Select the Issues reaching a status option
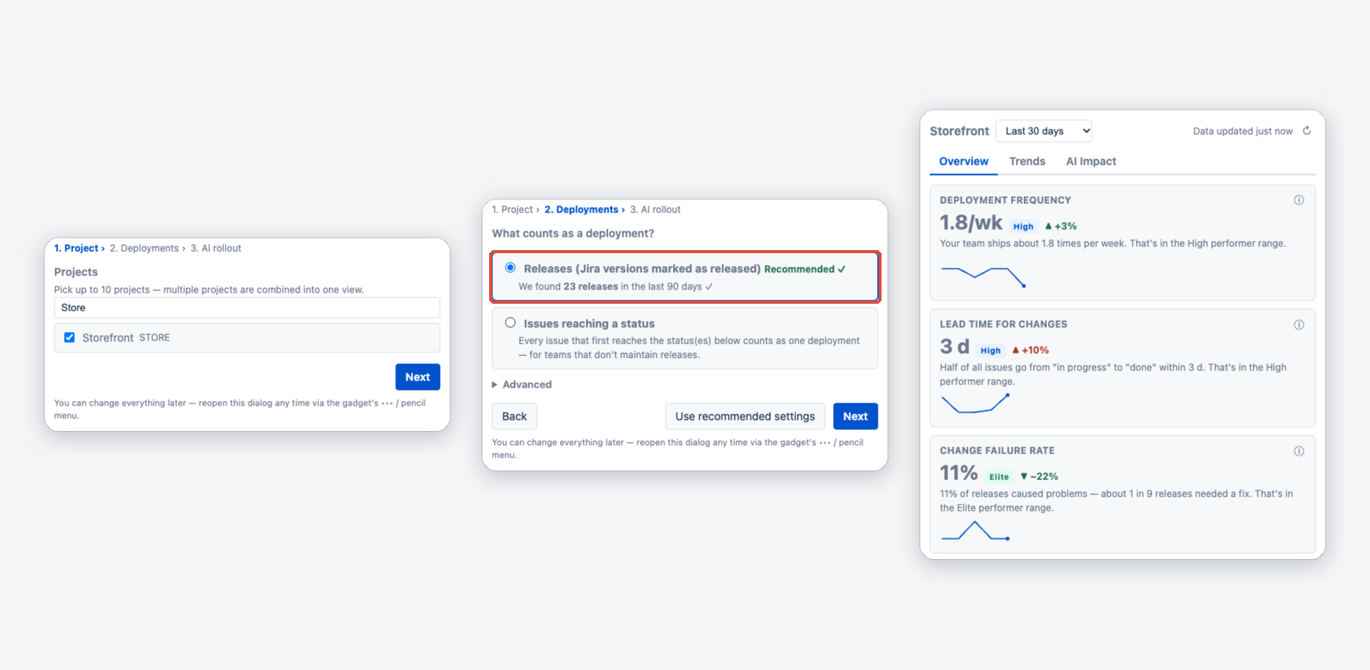Screen dimensions: 1370x670 [x=510, y=323]
